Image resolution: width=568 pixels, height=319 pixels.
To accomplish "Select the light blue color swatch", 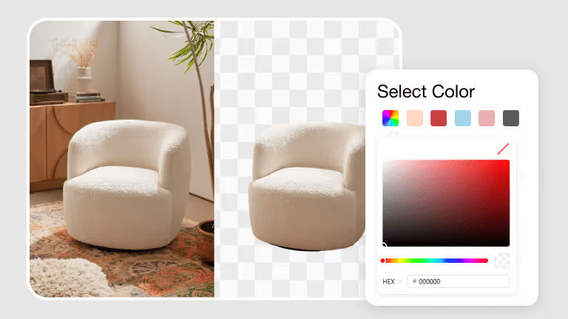I will point(462,118).
